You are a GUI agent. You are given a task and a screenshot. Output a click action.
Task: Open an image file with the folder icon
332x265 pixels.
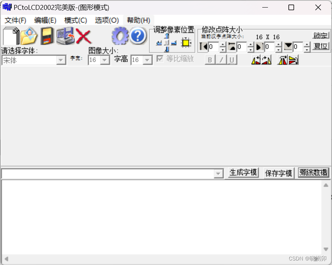click(x=29, y=36)
